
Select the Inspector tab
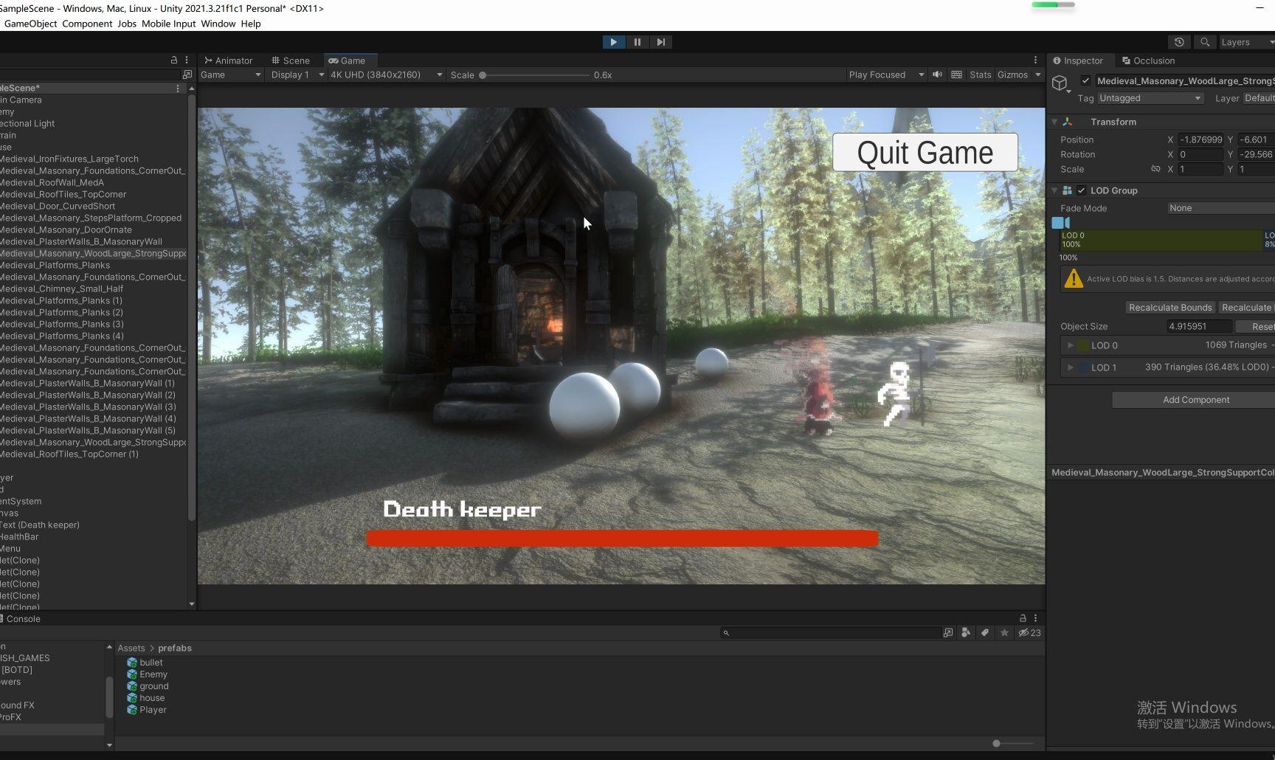1077,61
